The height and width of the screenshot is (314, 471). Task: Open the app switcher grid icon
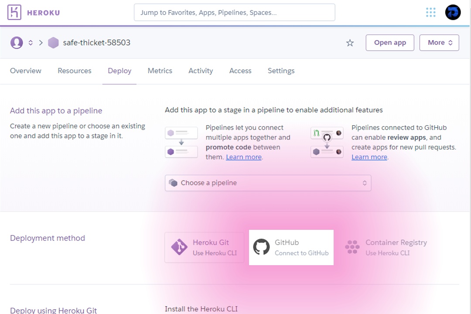pos(430,12)
